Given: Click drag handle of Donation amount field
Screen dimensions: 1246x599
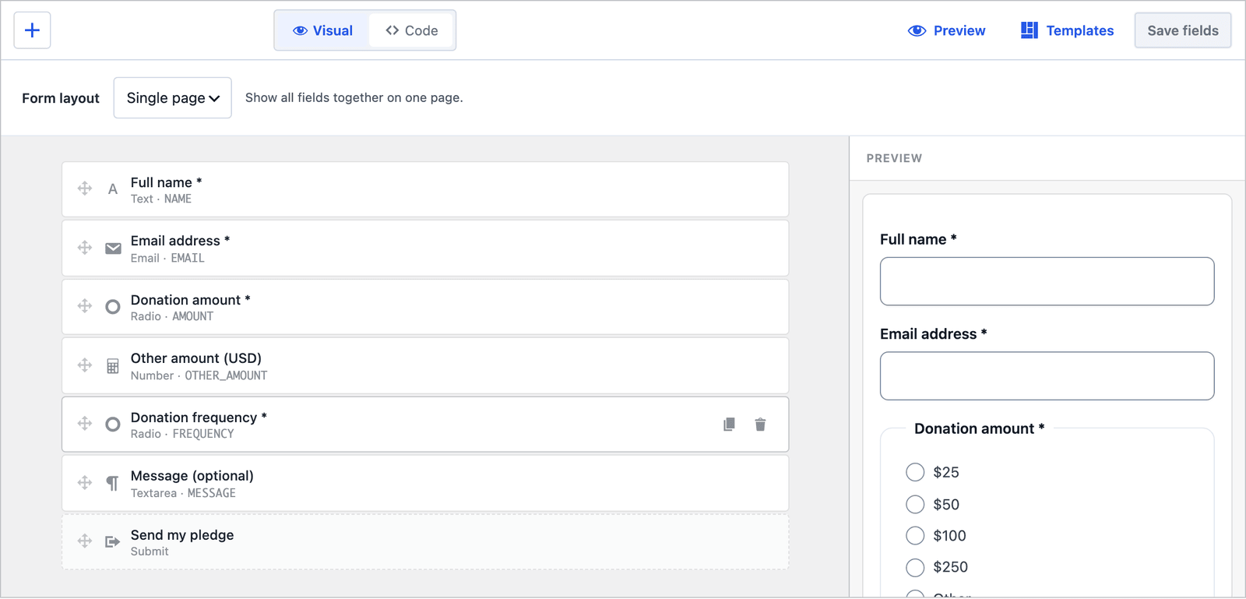Looking at the screenshot, I should (85, 306).
